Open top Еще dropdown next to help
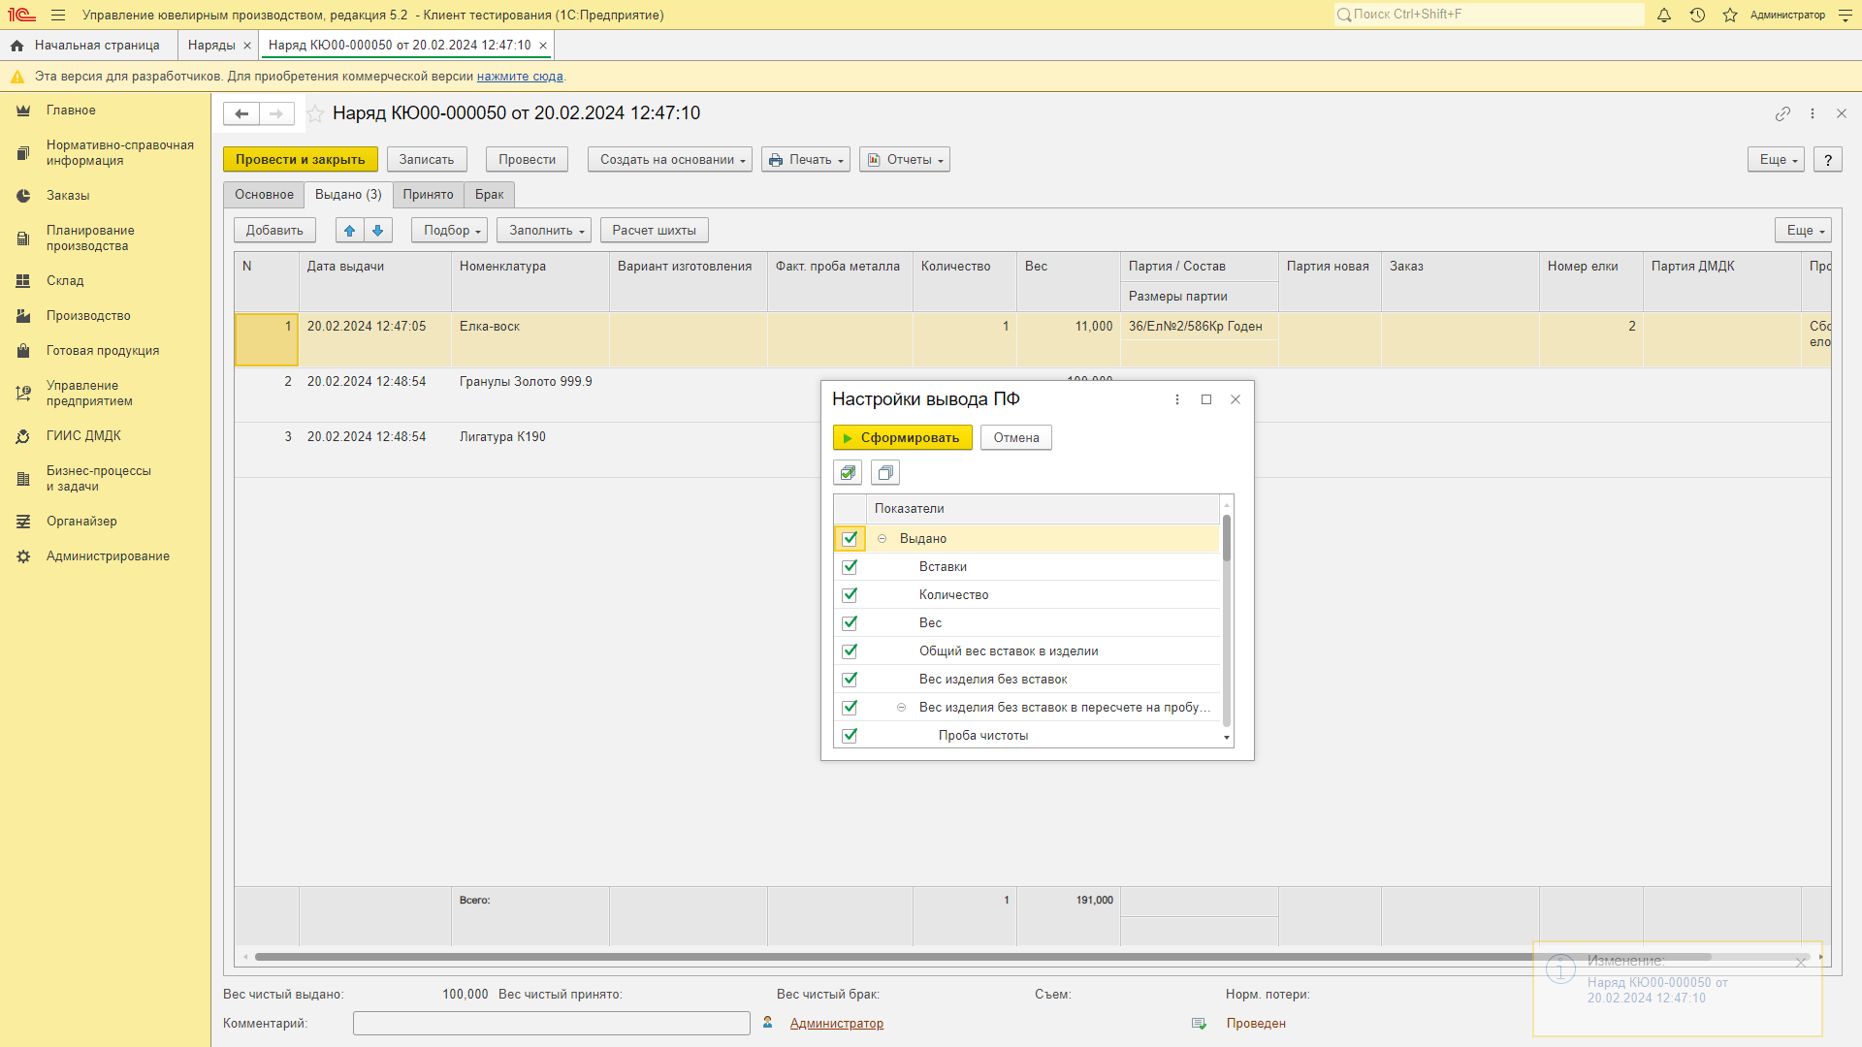 [x=1777, y=160]
